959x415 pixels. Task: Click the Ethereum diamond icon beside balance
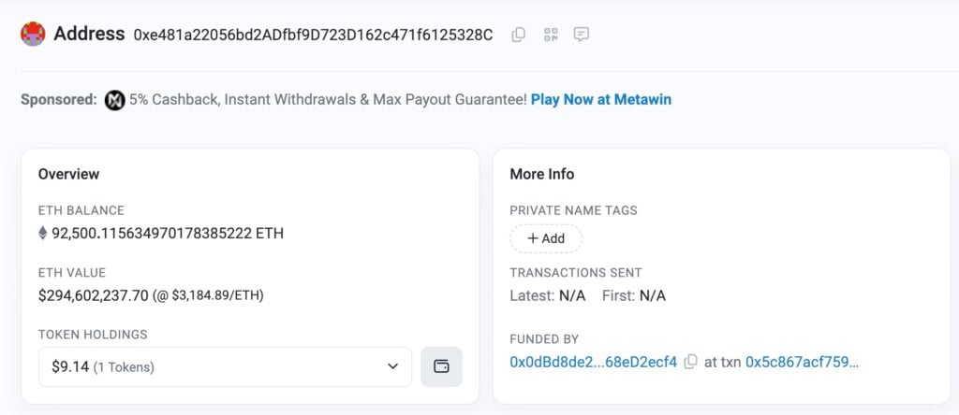pyautogui.click(x=42, y=233)
